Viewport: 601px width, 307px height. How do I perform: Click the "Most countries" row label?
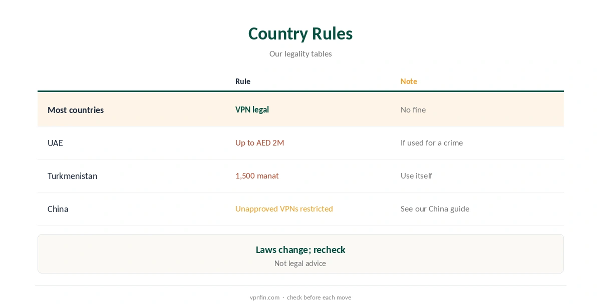tap(76, 110)
